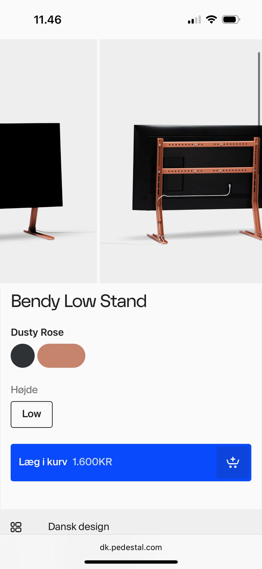Tap the side-view TV stand product image
Screen dimensions: 262x569
point(48,161)
